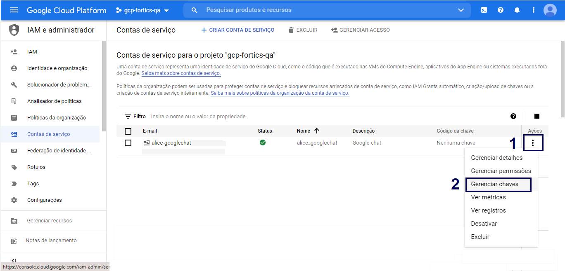Click Excluir button in toolbar
The height and width of the screenshot is (271, 565).
point(303,30)
